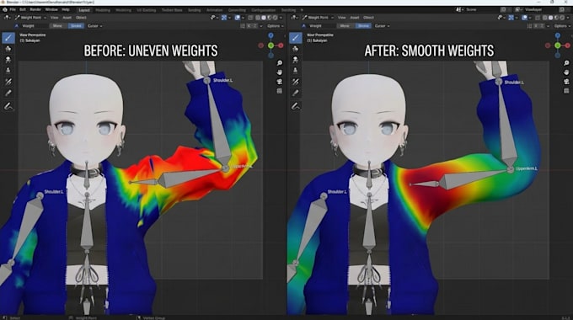Expand the Cursor dropdown in right tool settings
The height and width of the screenshot is (320, 573).
[x=382, y=26]
